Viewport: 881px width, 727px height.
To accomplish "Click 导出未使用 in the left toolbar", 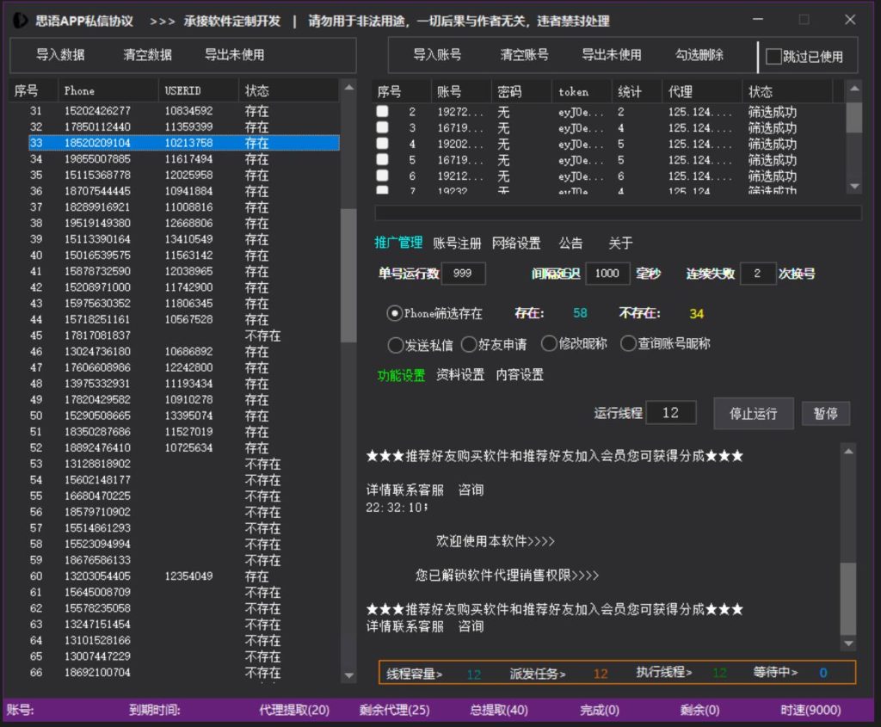I will (x=234, y=55).
